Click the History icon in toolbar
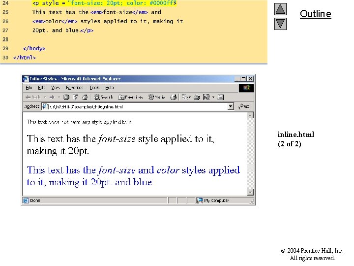 click(x=174, y=97)
